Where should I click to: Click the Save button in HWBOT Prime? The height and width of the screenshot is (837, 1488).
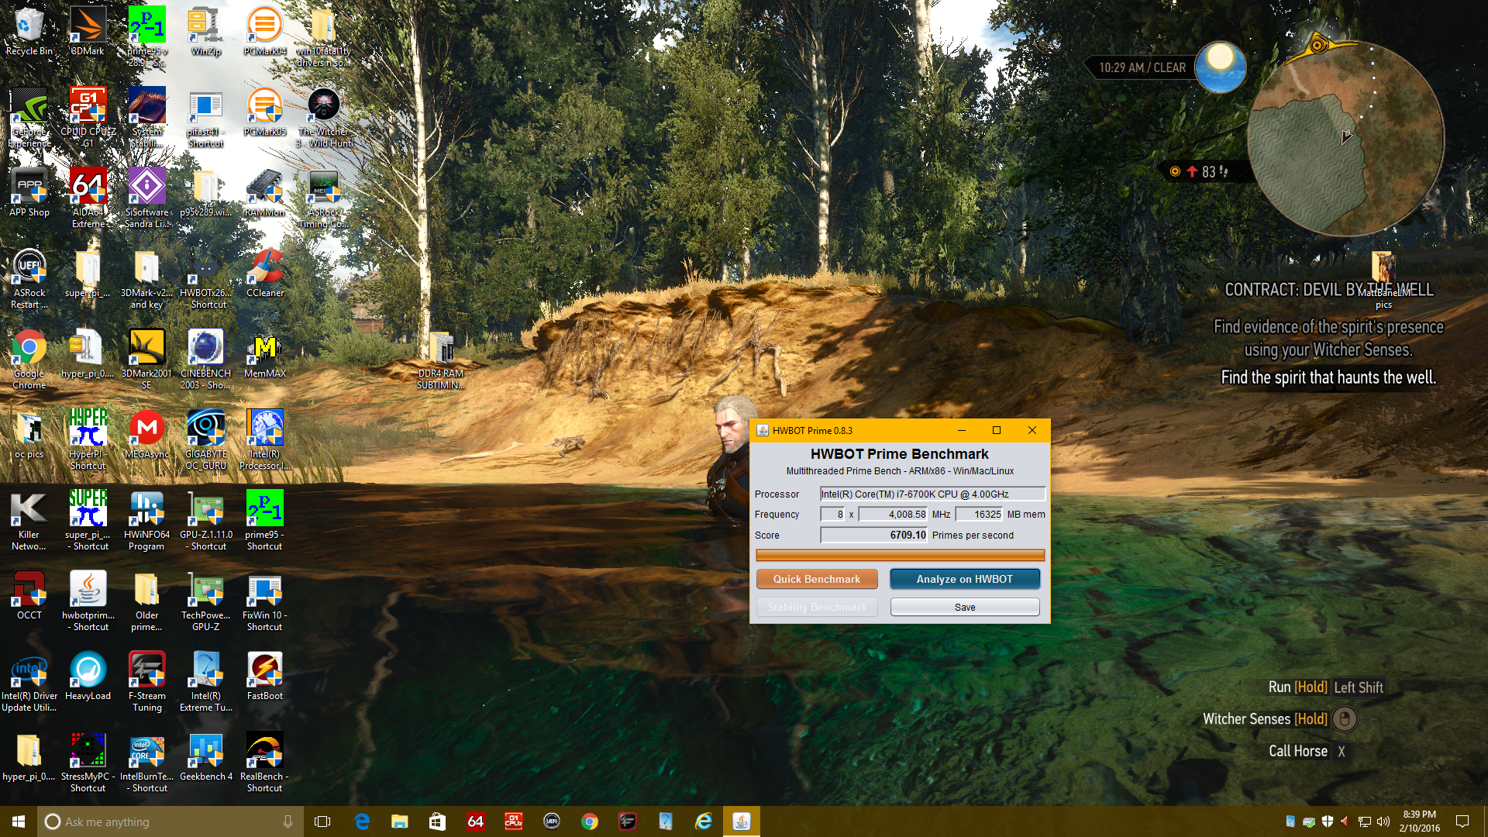964,607
